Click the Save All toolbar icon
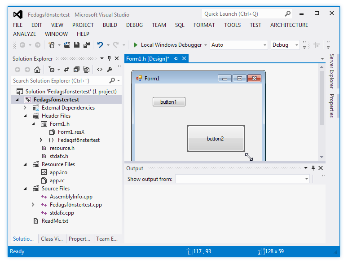Image resolution: width=348 pixels, height=264 pixels. pyautogui.click(x=87, y=45)
